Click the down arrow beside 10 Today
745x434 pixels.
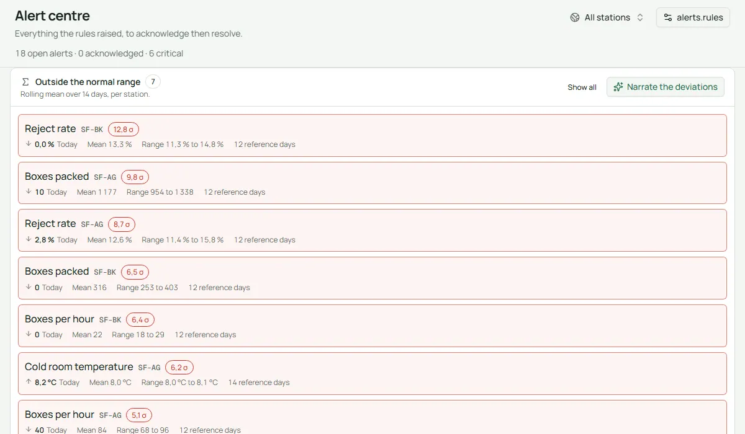click(29, 192)
